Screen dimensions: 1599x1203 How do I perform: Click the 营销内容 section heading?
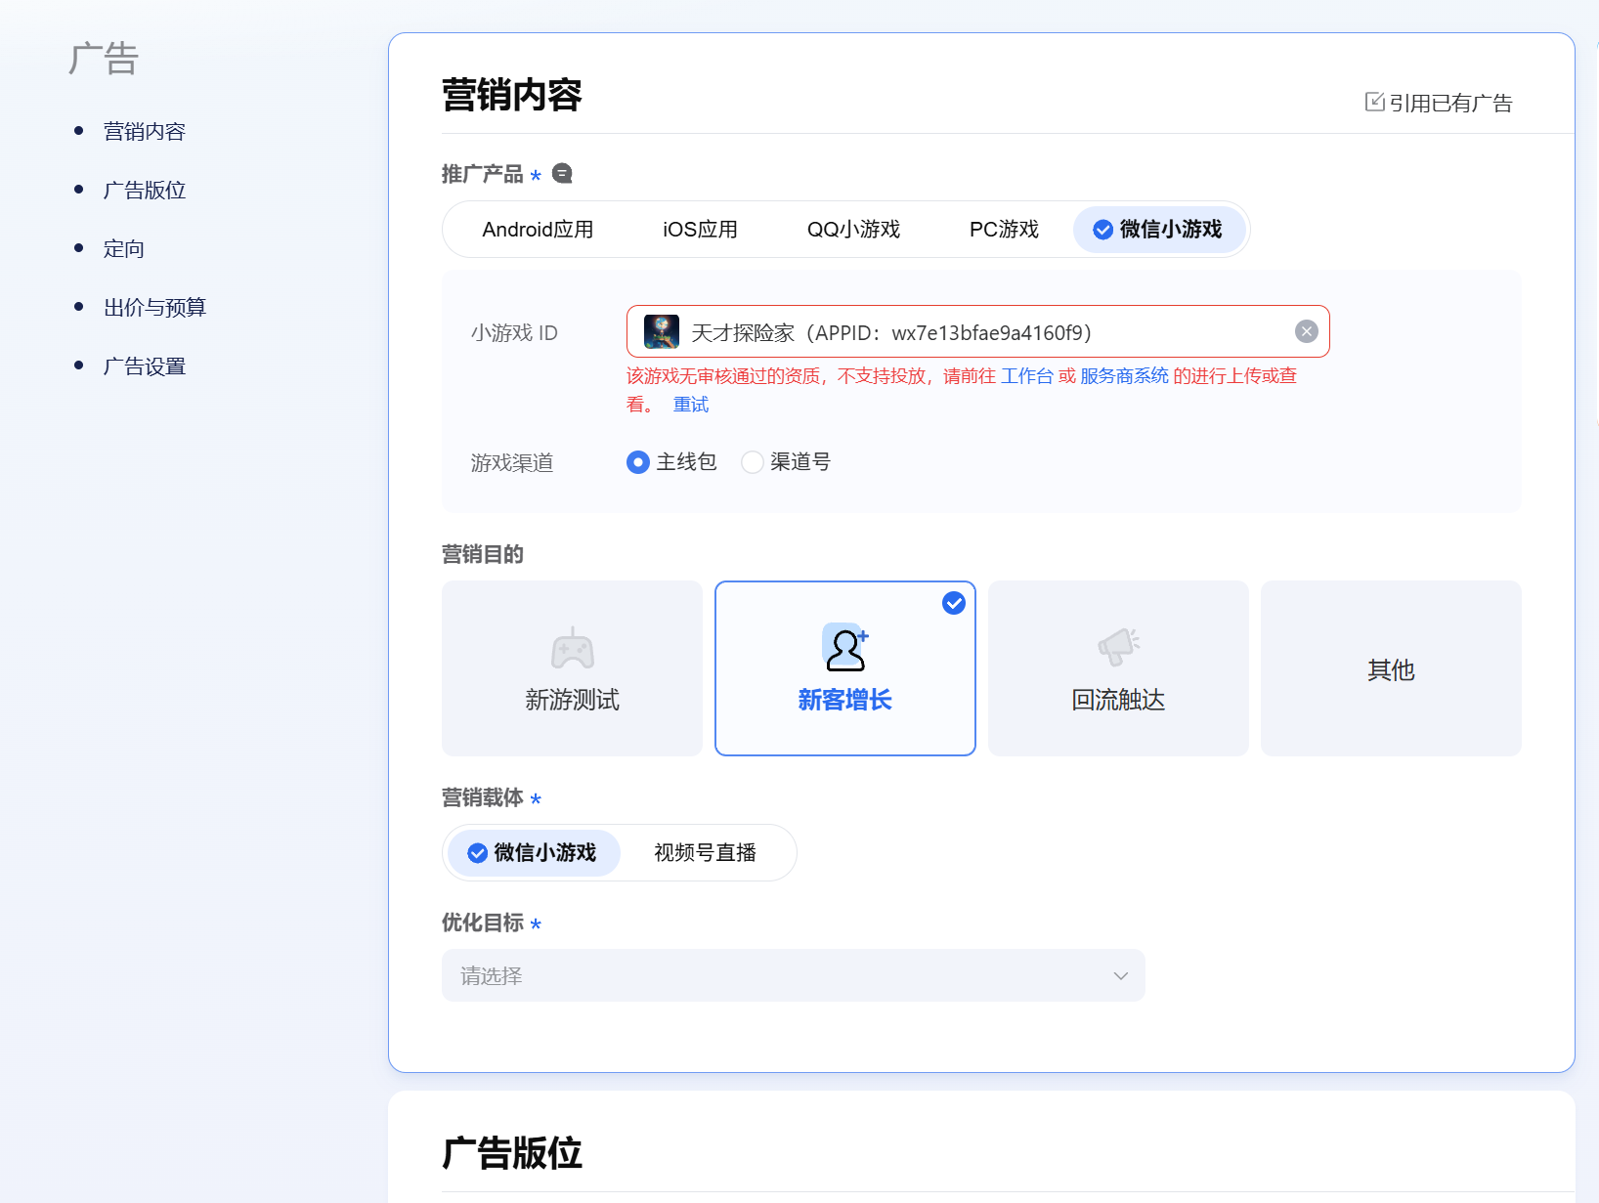pos(512,95)
